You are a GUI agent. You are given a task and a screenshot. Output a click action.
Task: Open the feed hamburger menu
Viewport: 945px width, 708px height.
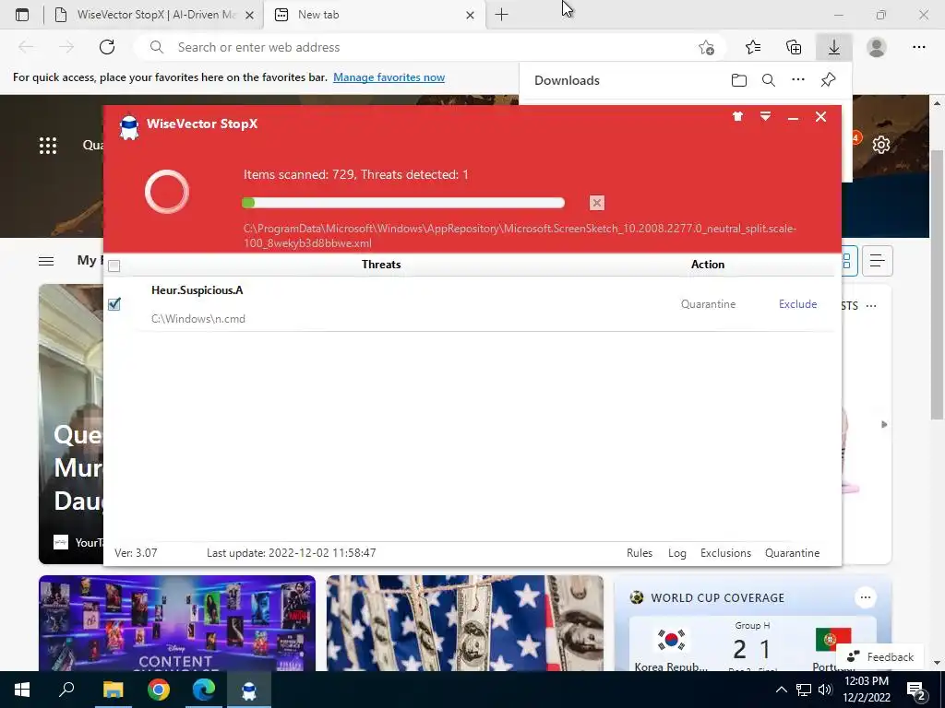(46, 261)
